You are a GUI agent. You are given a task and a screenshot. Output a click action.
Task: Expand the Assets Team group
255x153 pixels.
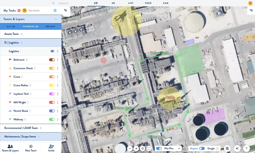[x=22, y=34]
